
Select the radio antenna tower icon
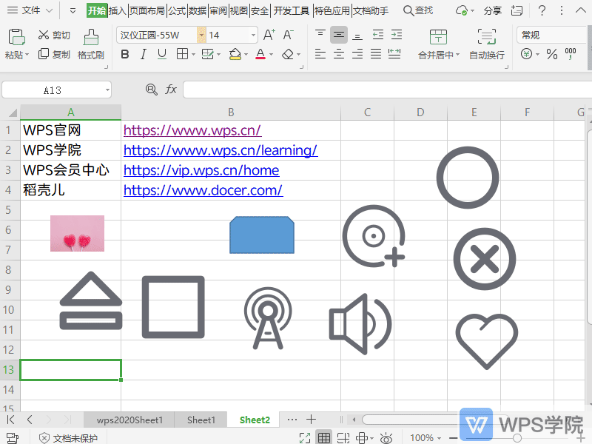click(x=268, y=319)
